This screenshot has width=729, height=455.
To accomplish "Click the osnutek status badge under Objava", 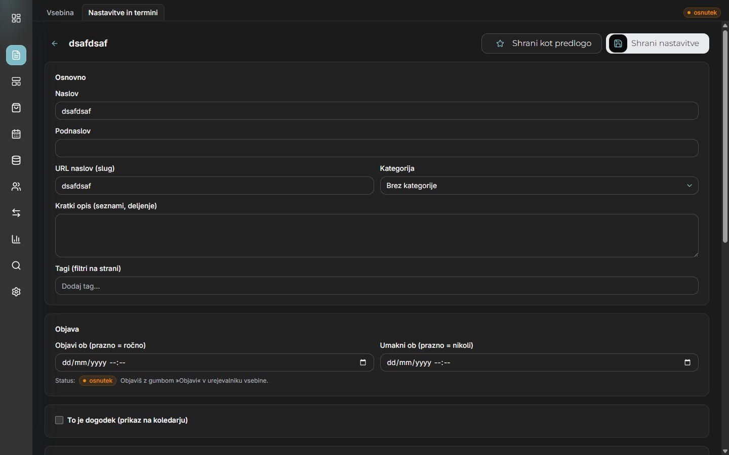I will coord(98,381).
